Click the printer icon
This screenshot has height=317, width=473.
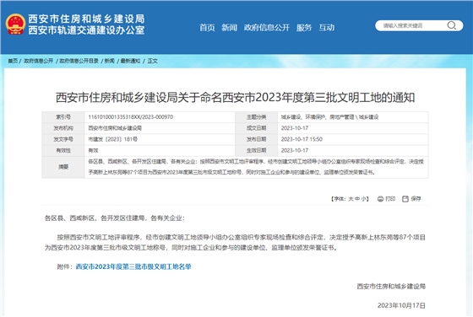tap(380, 199)
